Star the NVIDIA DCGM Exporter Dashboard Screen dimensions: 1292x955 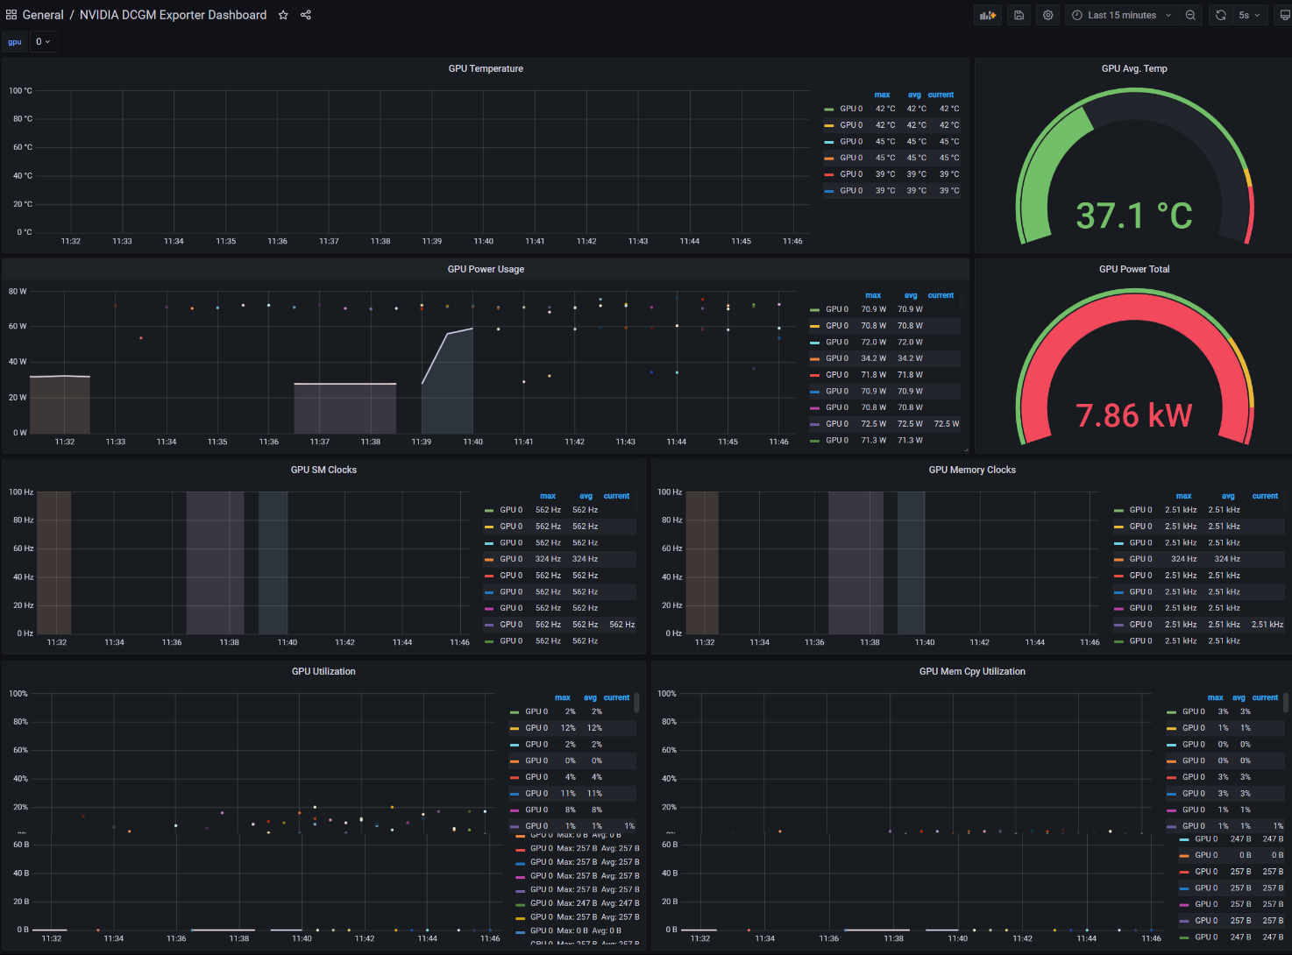point(283,15)
